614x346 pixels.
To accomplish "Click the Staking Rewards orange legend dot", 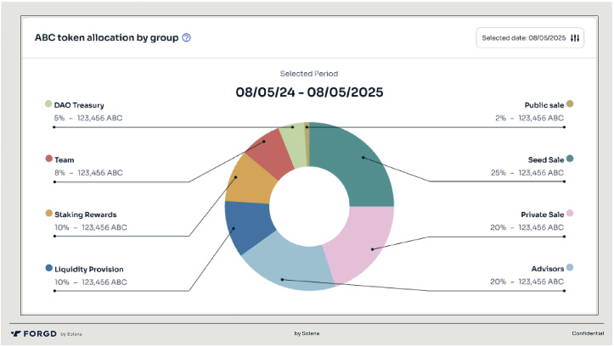I will pyautogui.click(x=48, y=214).
